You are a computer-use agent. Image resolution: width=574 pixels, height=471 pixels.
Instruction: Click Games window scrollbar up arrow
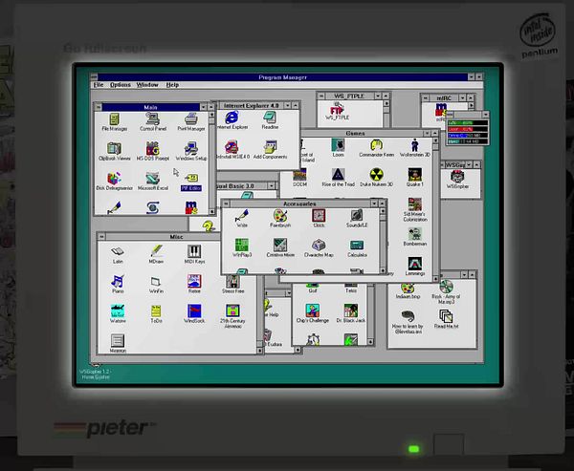(x=435, y=140)
